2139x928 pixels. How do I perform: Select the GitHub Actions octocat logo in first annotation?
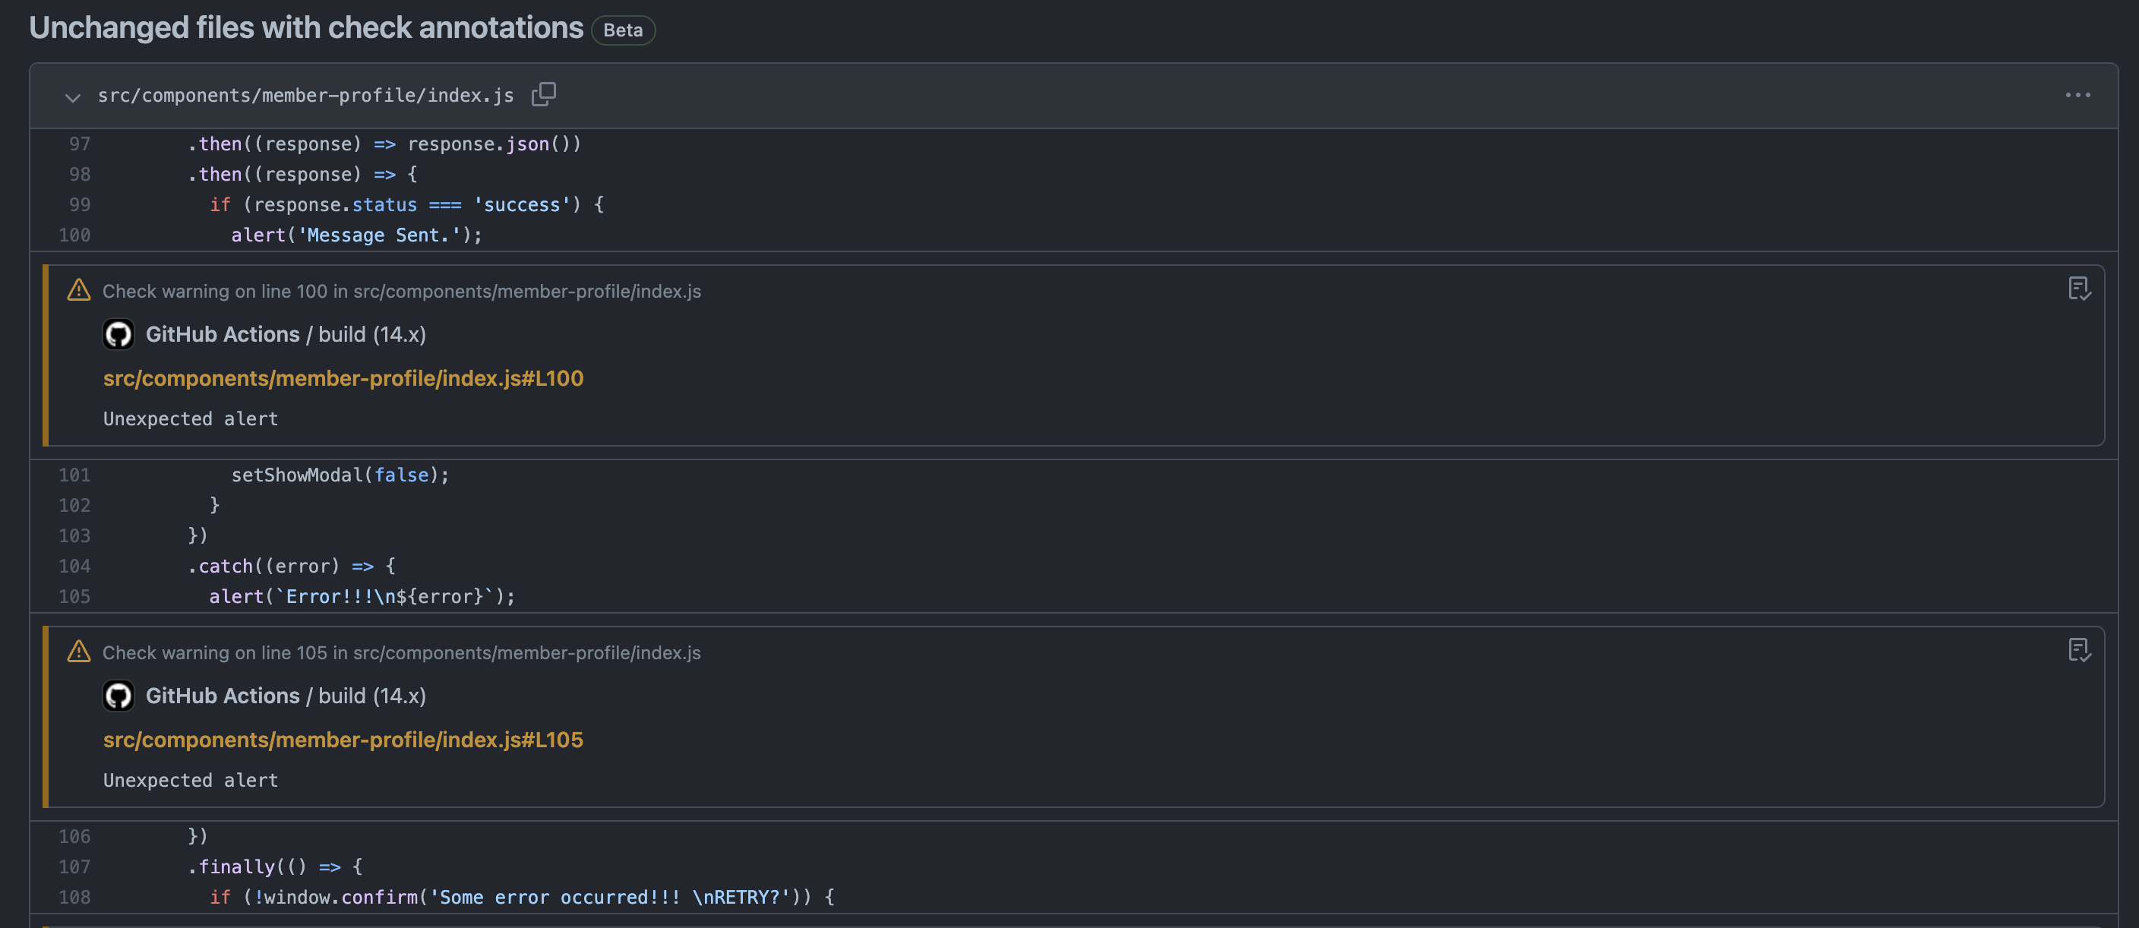(118, 333)
